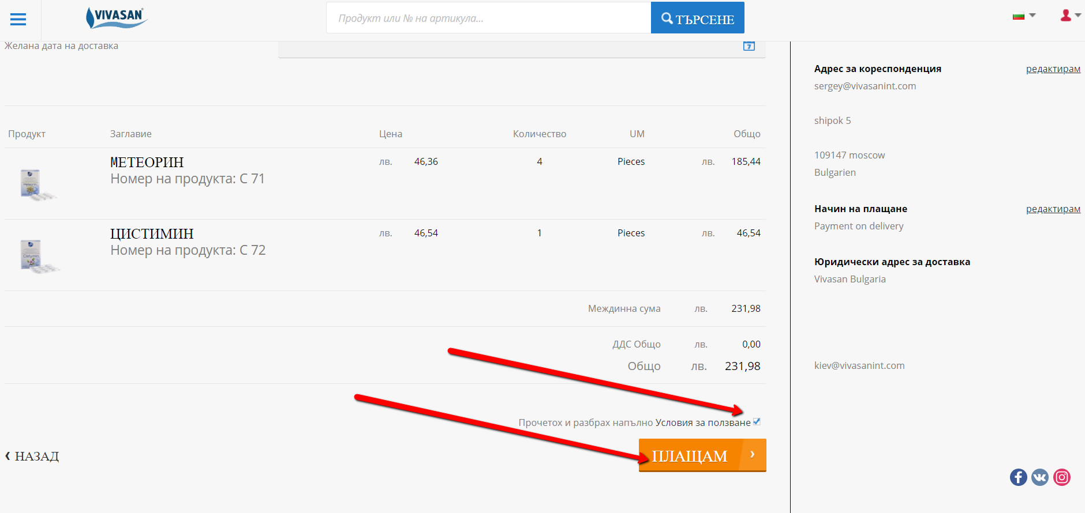Viewport: 1085px width, 513px height.
Task: Edit the correspondence address
Action: pos(1053,69)
